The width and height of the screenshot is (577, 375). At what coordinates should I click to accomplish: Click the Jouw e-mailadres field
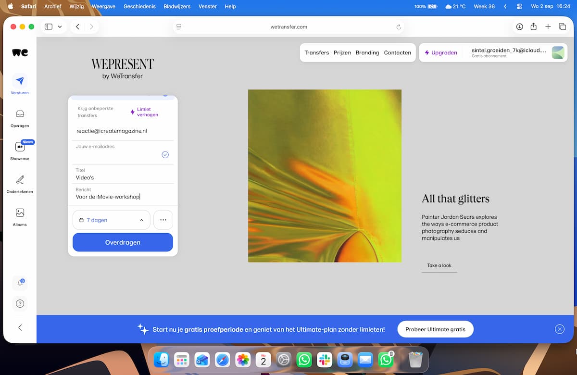click(123, 152)
